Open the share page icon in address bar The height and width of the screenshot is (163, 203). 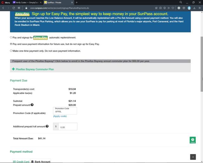point(156,8)
